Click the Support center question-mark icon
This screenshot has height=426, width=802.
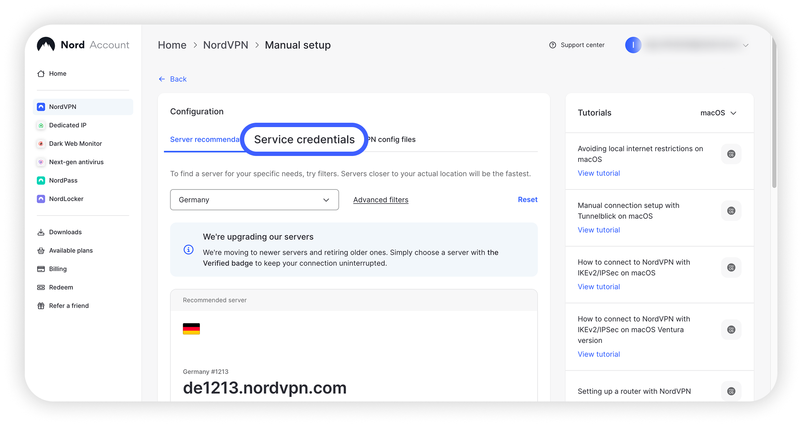[x=553, y=45]
